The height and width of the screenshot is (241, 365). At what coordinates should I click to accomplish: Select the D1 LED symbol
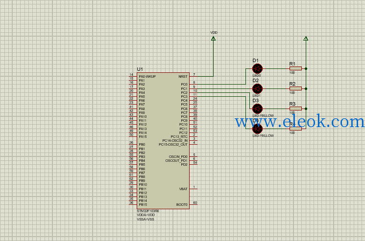coord(257,69)
